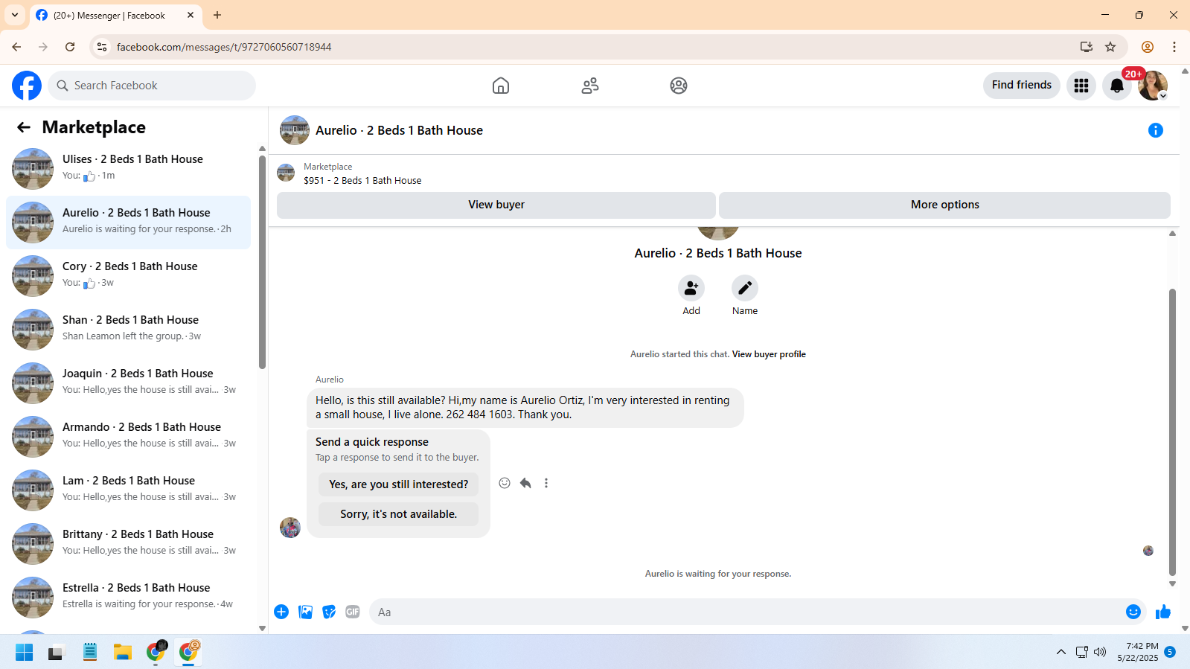Open the Armando 2 Beds 1 Bath House chat
1190x669 pixels.
coord(128,436)
